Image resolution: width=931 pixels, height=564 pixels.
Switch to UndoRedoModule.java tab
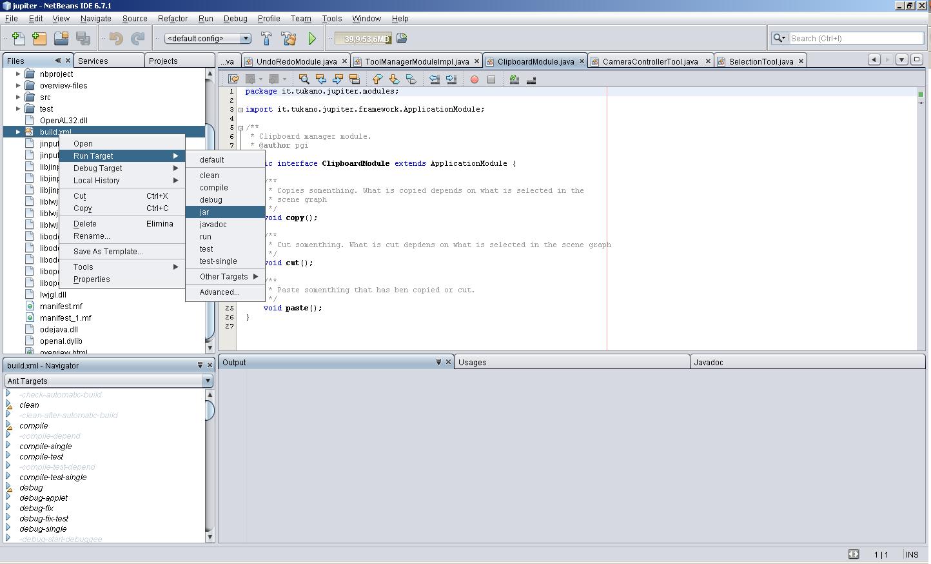[x=297, y=61]
